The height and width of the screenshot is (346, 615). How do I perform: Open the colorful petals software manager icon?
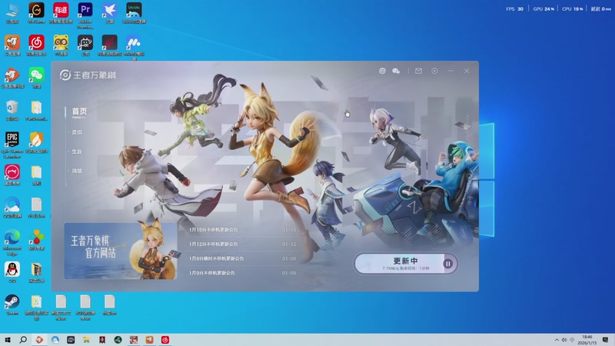click(36, 240)
